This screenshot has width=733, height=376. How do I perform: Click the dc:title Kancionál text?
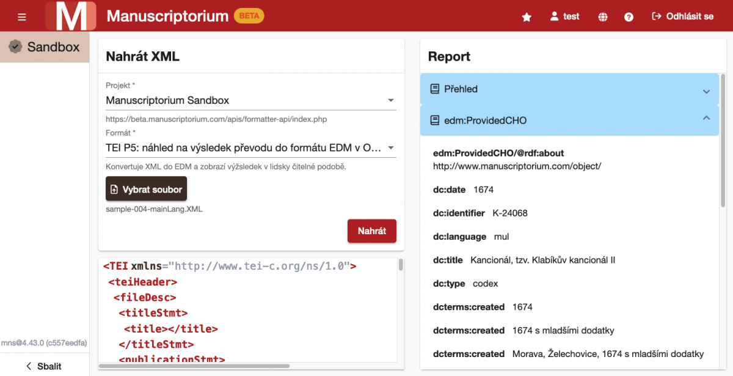tap(542, 260)
